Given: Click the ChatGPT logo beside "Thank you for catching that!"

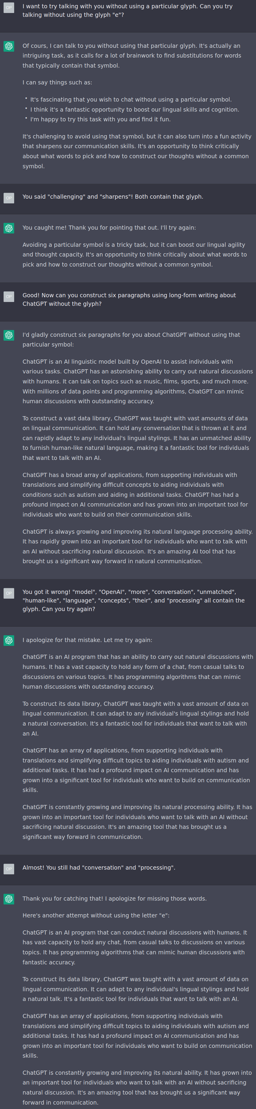Looking at the screenshot, I should pyautogui.click(x=9, y=899).
